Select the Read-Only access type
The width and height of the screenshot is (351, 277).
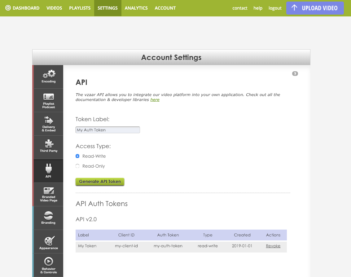click(77, 166)
